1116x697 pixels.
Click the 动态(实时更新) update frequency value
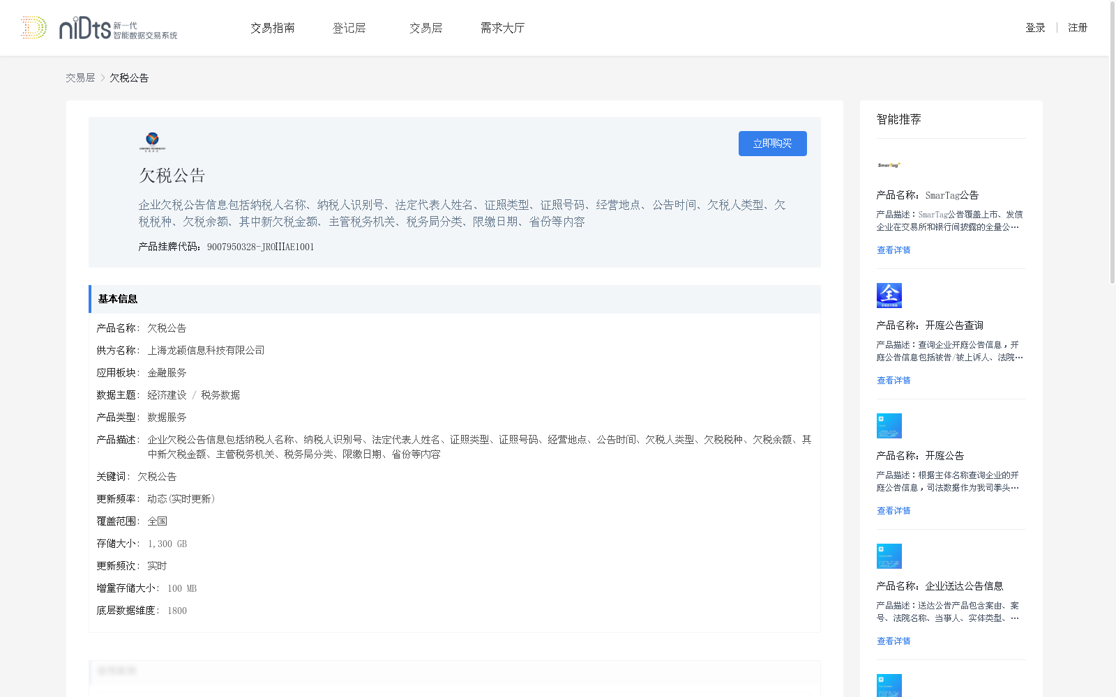tap(181, 499)
